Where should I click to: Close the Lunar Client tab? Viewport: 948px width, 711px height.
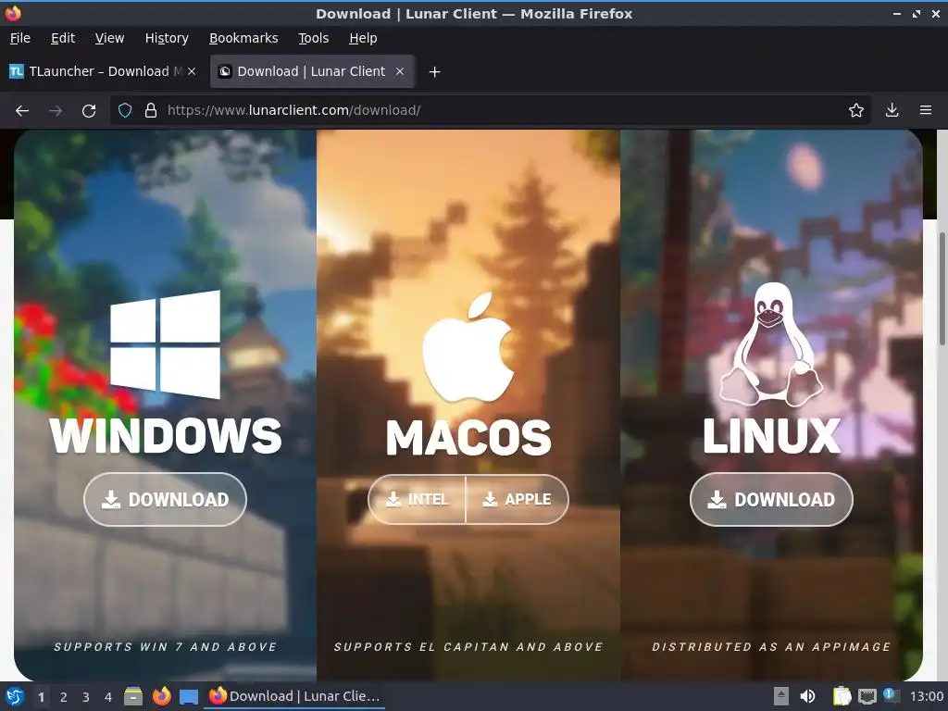point(400,71)
